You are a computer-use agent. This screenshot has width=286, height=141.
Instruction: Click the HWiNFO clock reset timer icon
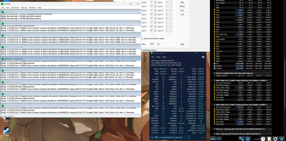click(263, 139)
